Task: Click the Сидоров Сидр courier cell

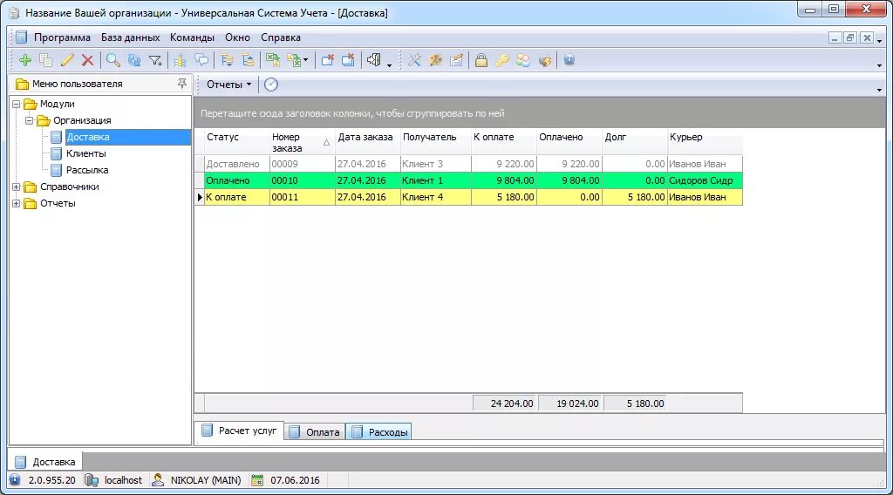Action: pos(705,180)
